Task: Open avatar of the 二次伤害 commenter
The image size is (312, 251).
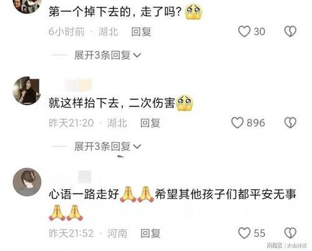Action: click(x=27, y=91)
